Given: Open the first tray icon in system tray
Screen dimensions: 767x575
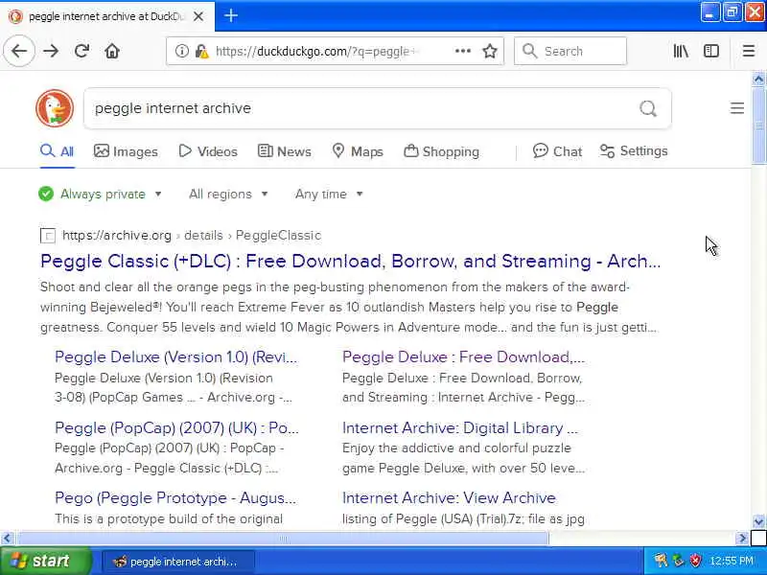Looking at the screenshot, I should pos(661,561).
